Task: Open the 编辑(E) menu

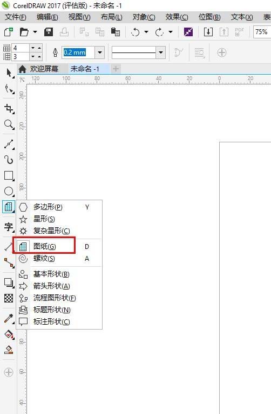Action: [48, 17]
